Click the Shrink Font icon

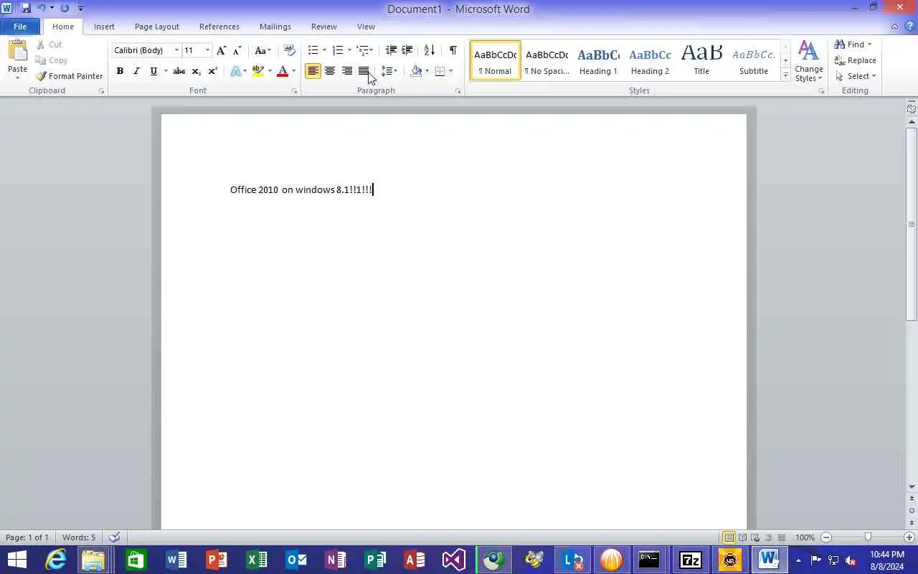tap(237, 50)
